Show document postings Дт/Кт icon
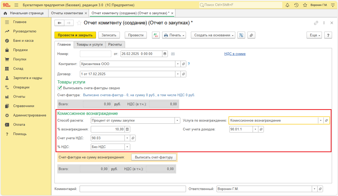This screenshot has height=196, width=338. click(x=156, y=35)
